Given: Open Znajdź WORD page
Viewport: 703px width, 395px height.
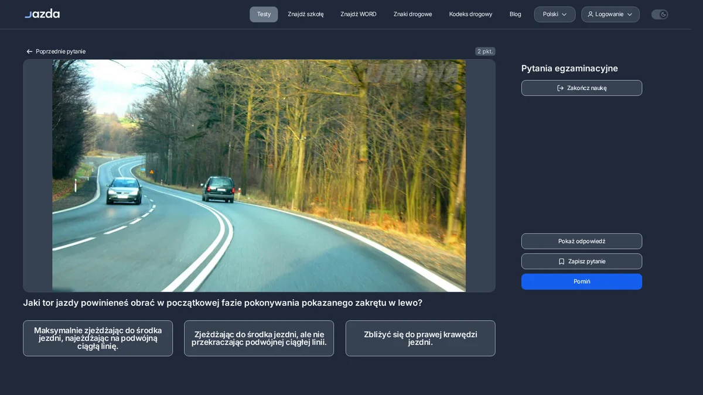Looking at the screenshot, I should pos(359,14).
